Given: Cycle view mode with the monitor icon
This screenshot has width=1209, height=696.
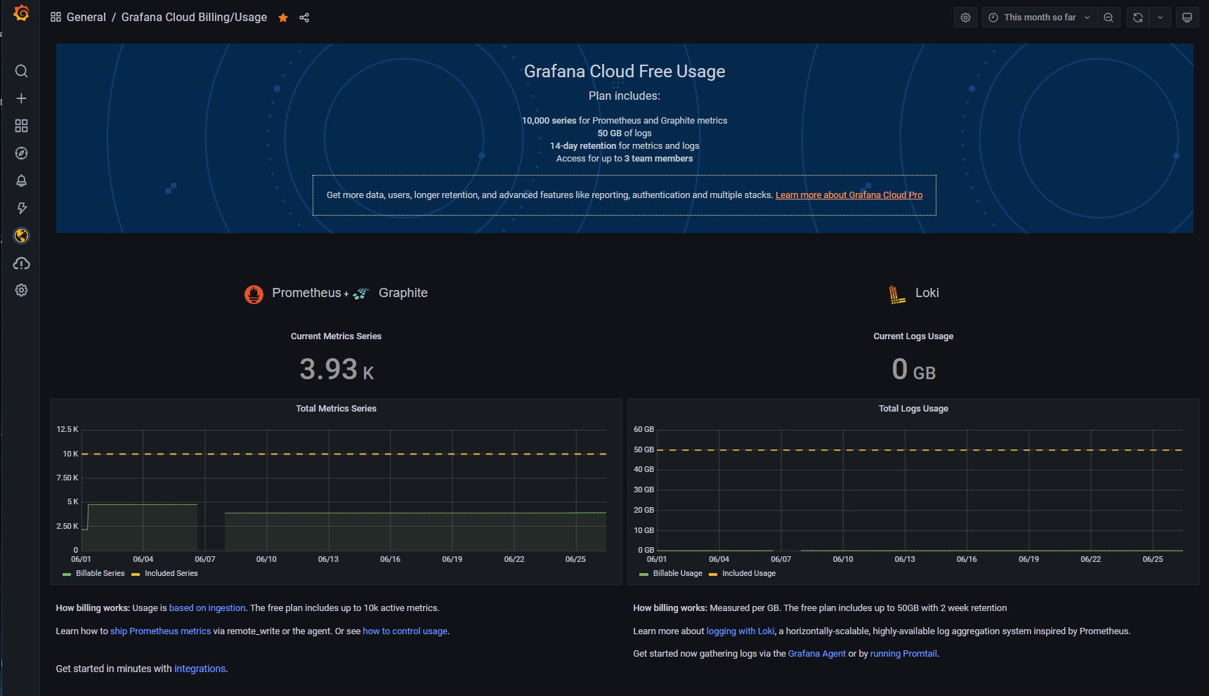Looking at the screenshot, I should point(1187,18).
